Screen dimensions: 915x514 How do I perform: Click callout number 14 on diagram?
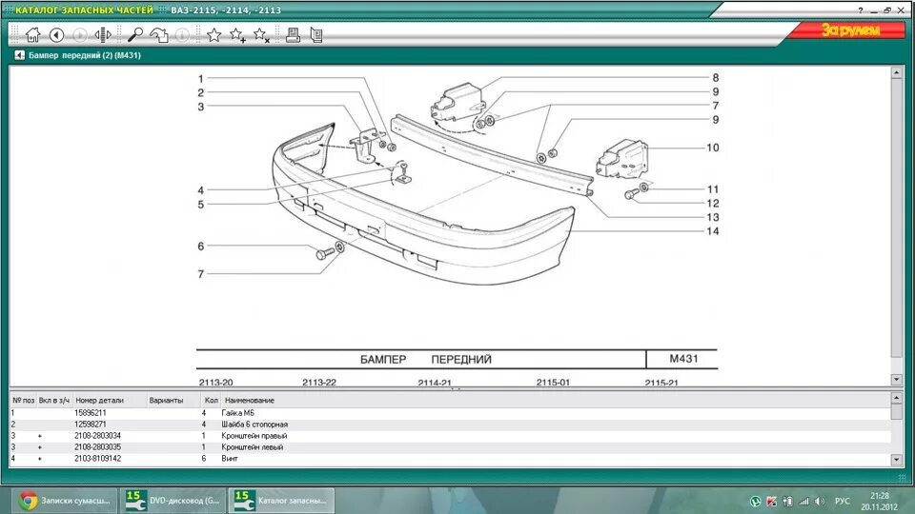[713, 231]
